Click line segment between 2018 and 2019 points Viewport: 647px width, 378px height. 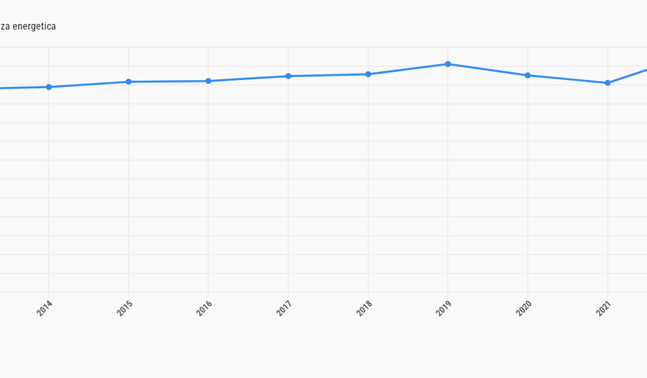(x=408, y=69)
